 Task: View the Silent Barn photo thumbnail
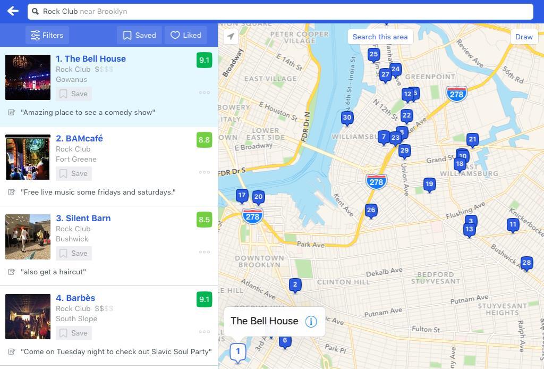coord(28,237)
